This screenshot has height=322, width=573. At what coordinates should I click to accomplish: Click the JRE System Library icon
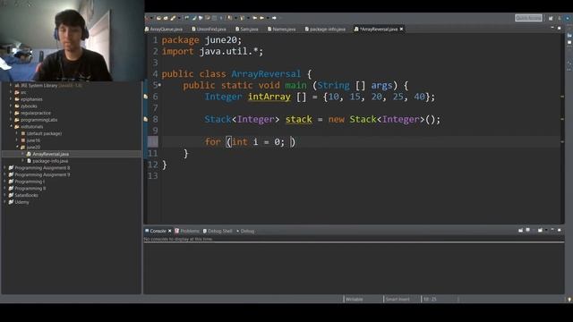click(x=17, y=86)
